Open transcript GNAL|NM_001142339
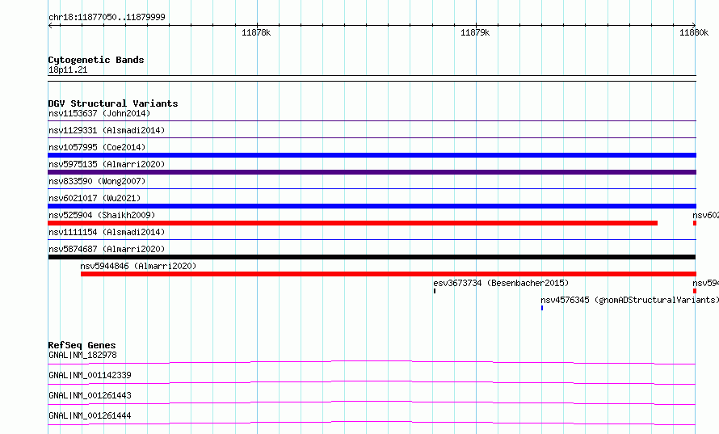Viewport: 719px width, 434px height. click(x=90, y=375)
